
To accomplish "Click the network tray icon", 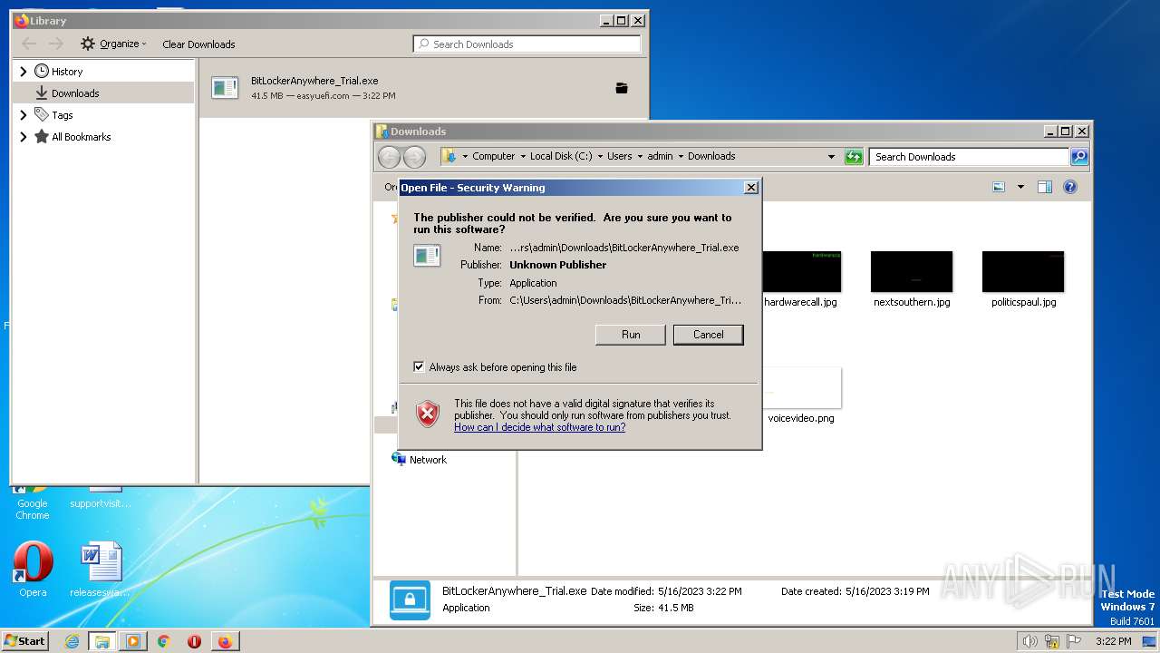I will (x=1052, y=641).
